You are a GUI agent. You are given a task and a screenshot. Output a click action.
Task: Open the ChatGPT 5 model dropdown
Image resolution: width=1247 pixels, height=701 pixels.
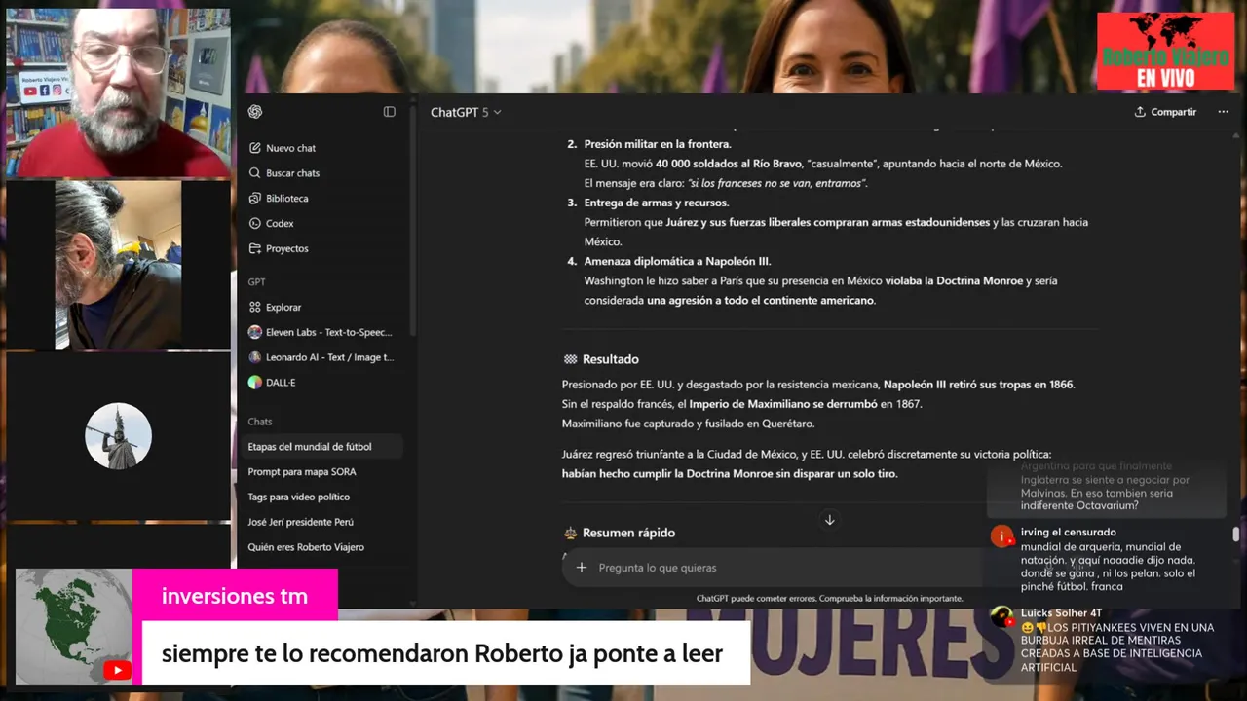click(x=466, y=112)
